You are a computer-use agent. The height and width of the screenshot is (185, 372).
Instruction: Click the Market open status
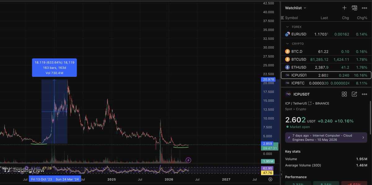[299, 127]
